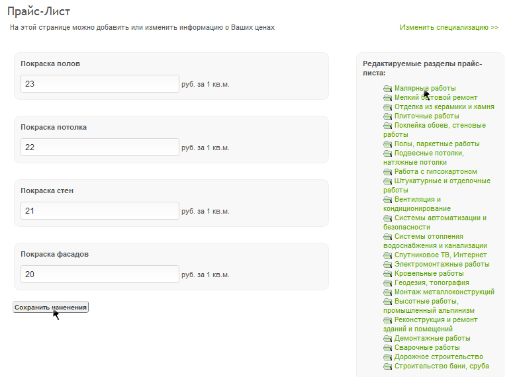Select Полы, паркетные работы section
513x377 pixels.
coord(437,144)
